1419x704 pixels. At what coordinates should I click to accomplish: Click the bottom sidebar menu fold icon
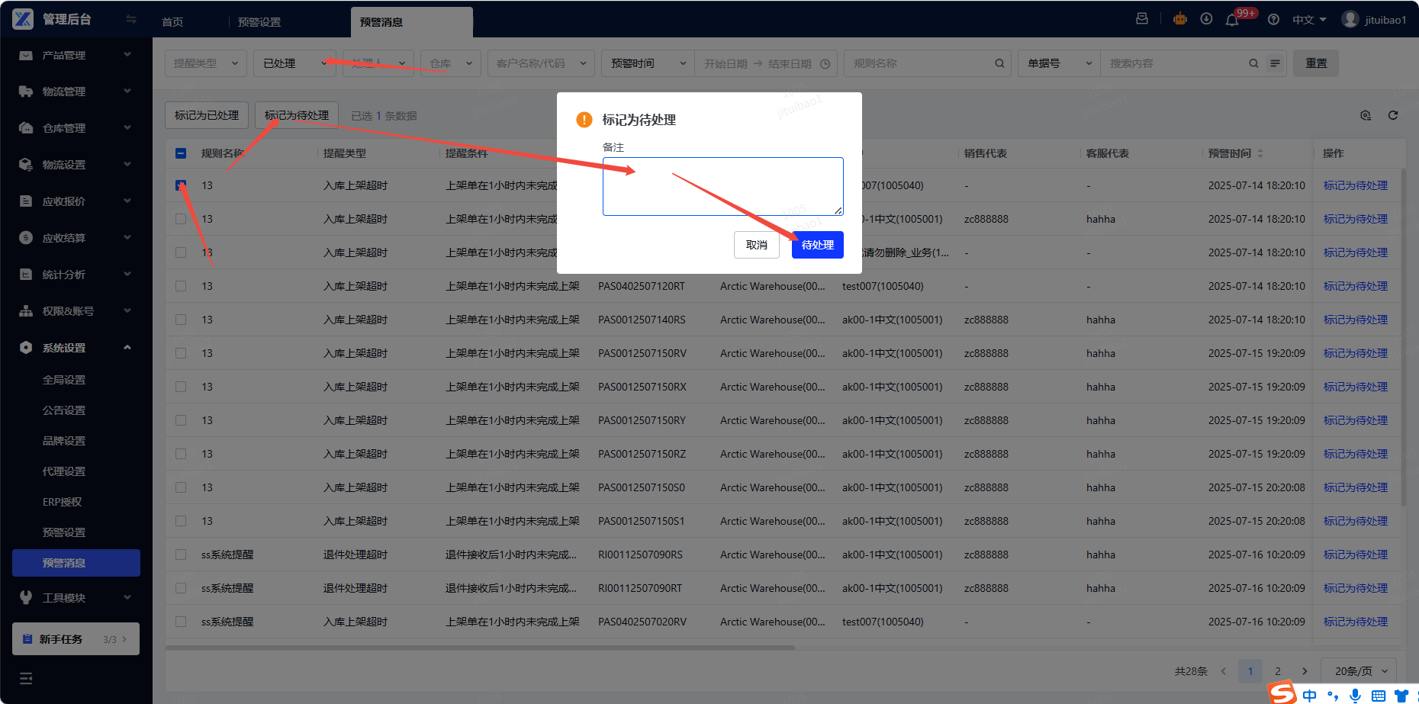pyautogui.click(x=26, y=678)
